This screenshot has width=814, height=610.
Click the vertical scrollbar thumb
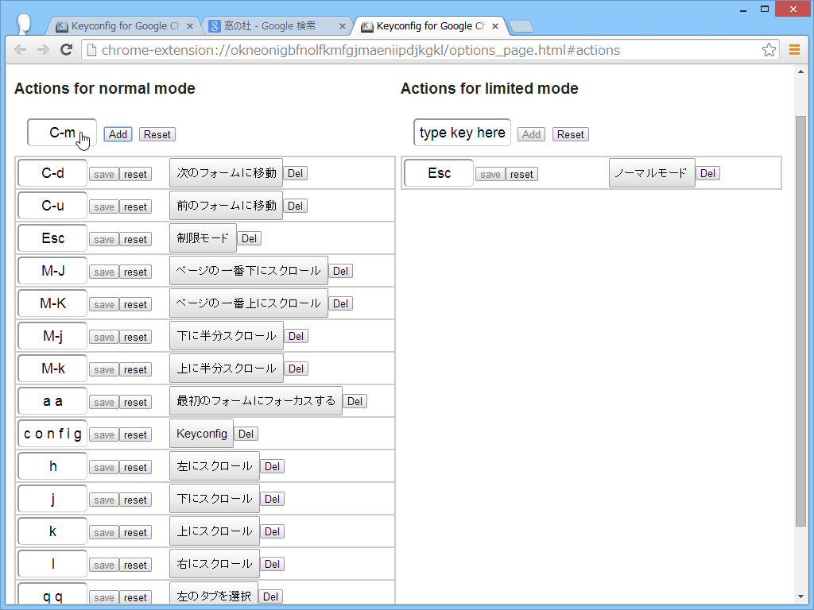coord(800,322)
